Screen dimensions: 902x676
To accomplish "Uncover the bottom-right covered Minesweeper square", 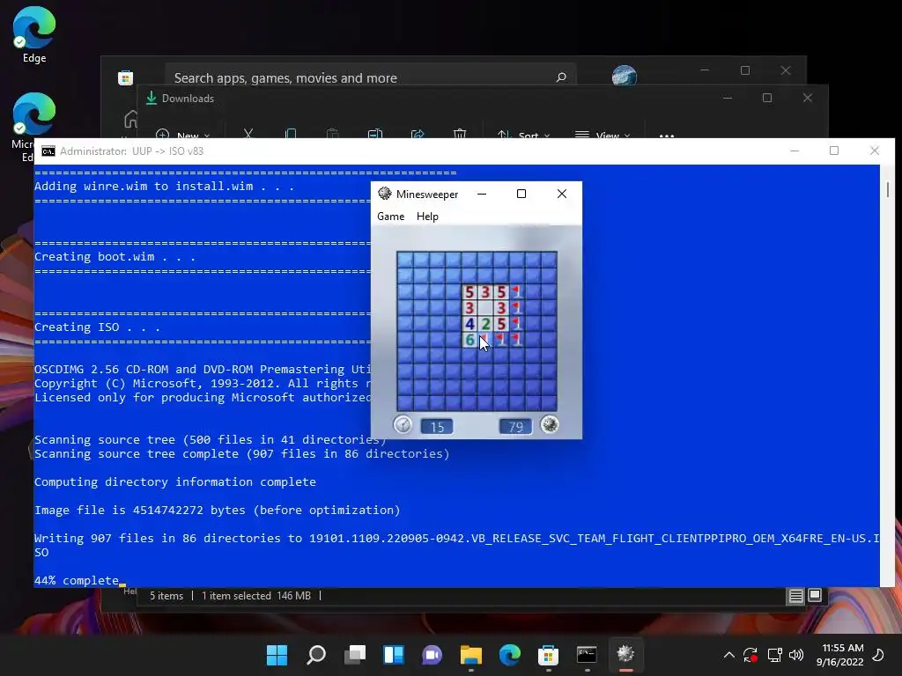I will tap(549, 402).
